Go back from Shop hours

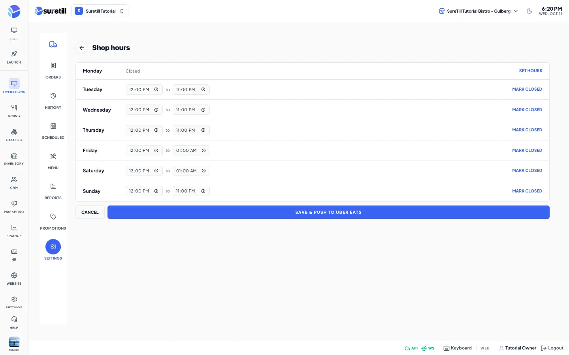pos(82,48)
